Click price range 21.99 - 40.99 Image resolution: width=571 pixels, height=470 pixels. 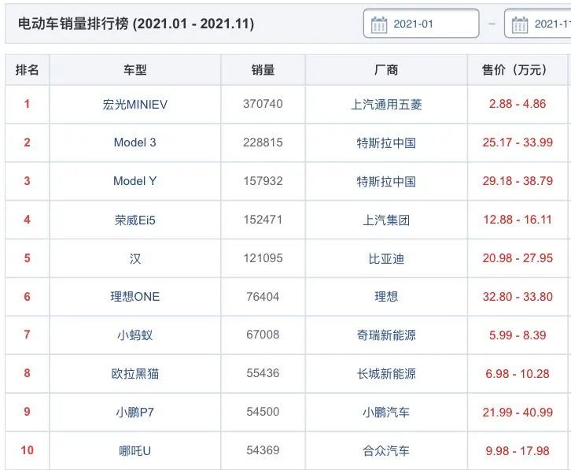518,413
